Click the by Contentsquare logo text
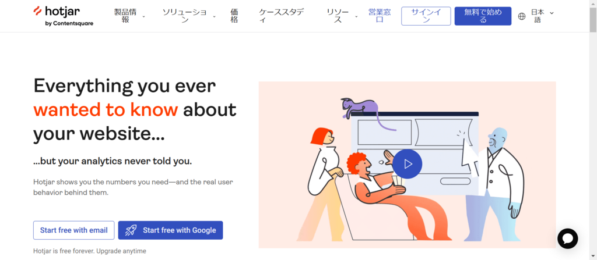The image size is (597, 260). click(x=69, y=24)
